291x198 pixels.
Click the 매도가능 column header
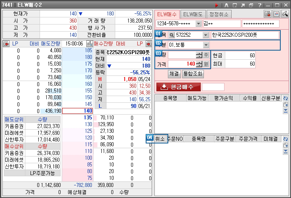tap(197, 98)
